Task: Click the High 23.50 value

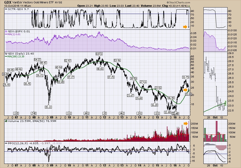Action: 101,6
